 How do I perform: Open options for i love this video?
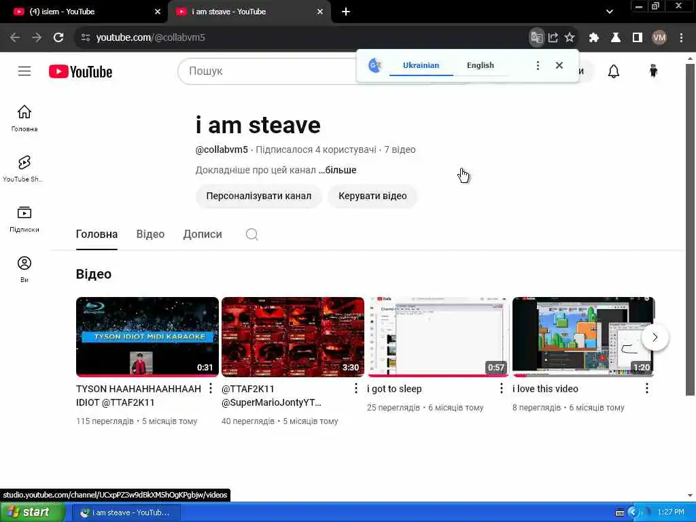(x=647, y=388)
